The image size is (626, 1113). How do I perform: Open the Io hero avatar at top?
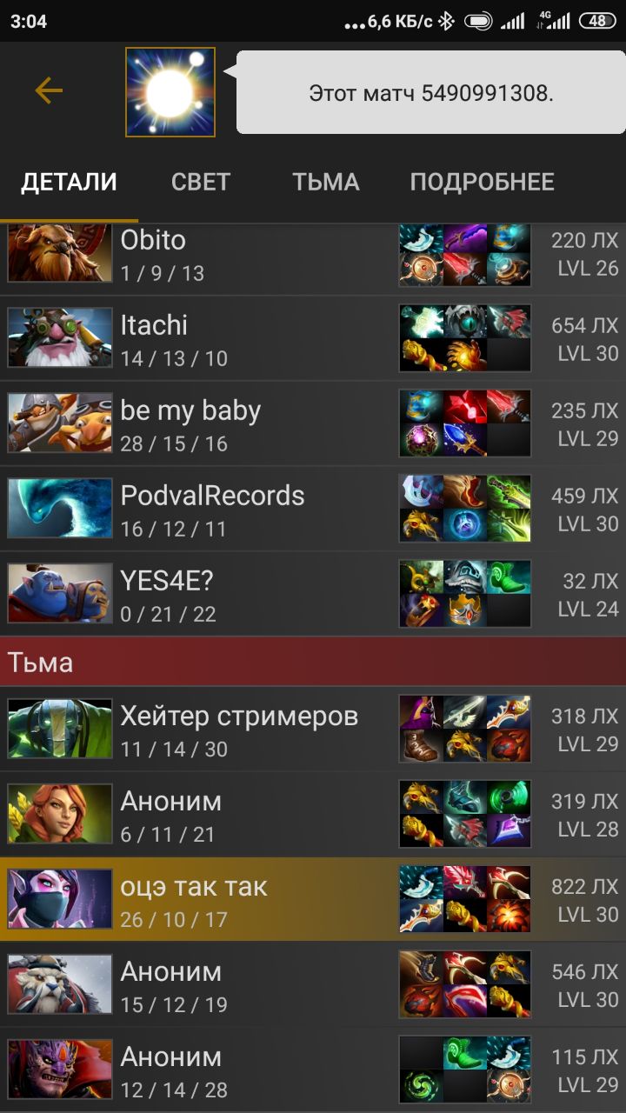click(x=170, y=92)
